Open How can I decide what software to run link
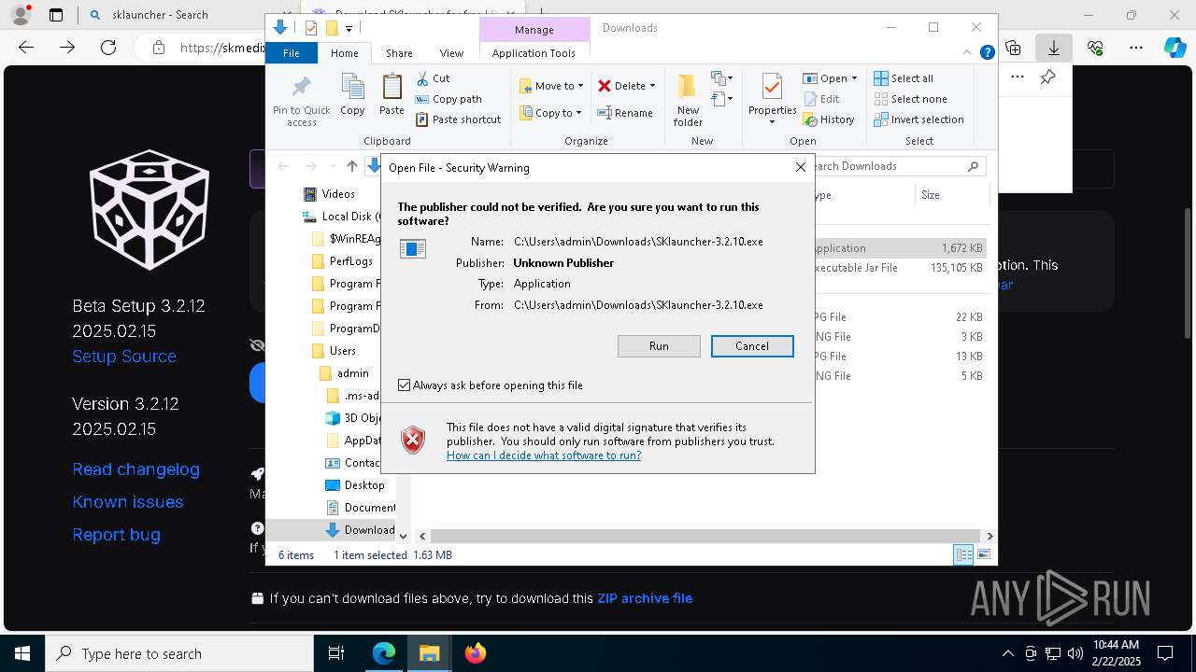The image size is (1196, 672). 544,455
